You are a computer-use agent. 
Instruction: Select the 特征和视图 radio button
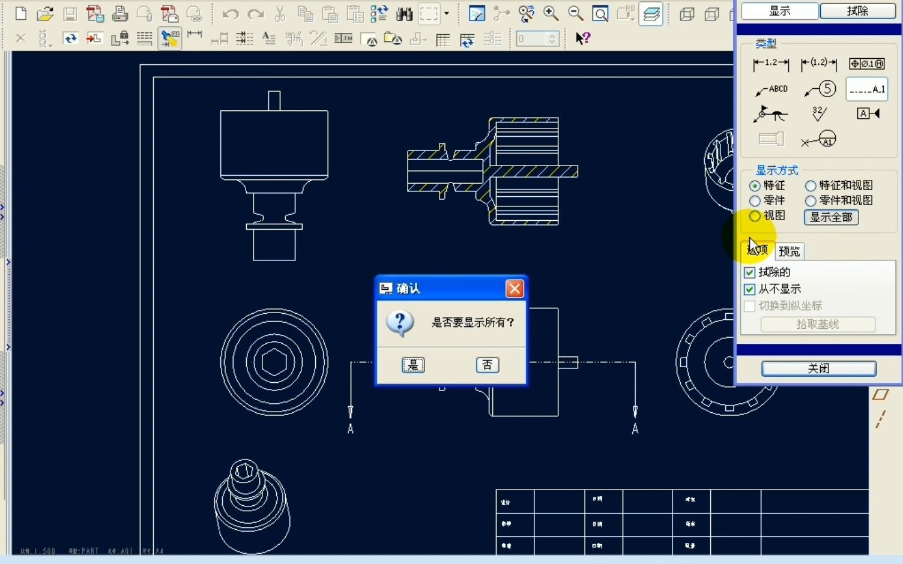pos(811,186)
